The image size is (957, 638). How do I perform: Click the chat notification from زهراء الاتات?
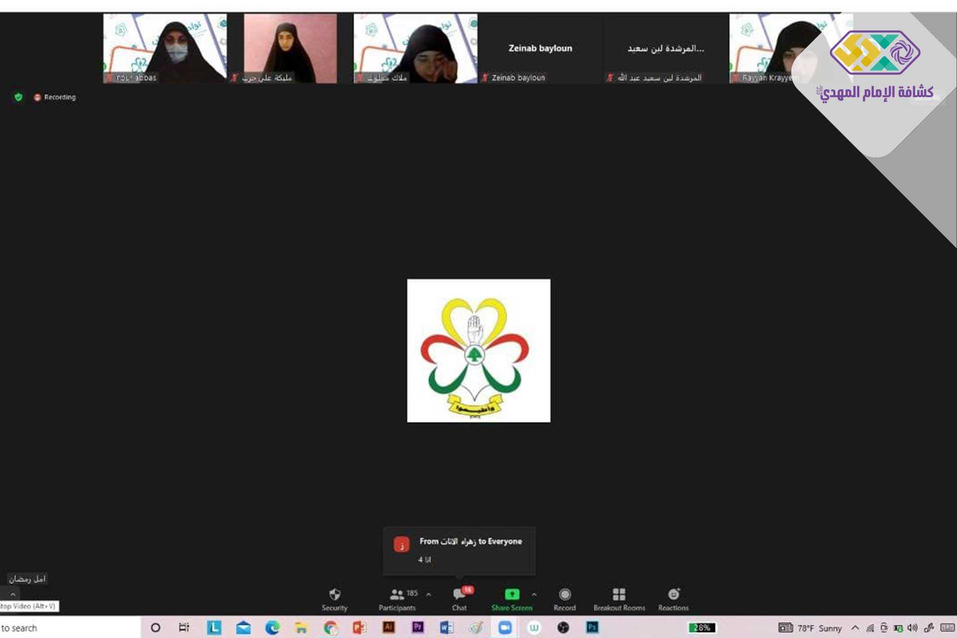[x=459, y=550]
